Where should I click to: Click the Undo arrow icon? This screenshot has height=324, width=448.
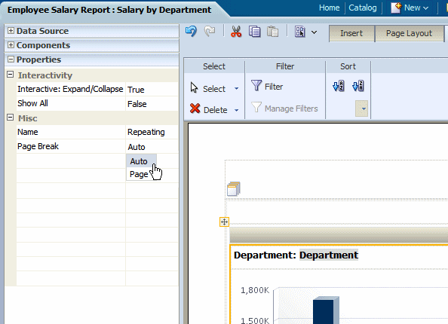(x=191, y=32)
